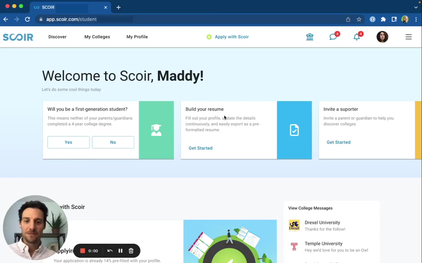The height and width of the screenshot is (263, 422).
Task: Delete the recording with trash icon
Action: click(131, 251)
